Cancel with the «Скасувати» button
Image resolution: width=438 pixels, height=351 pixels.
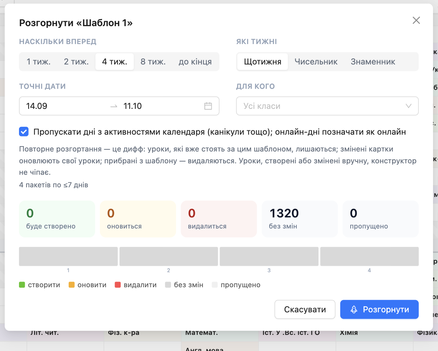[x=305, y=309]
